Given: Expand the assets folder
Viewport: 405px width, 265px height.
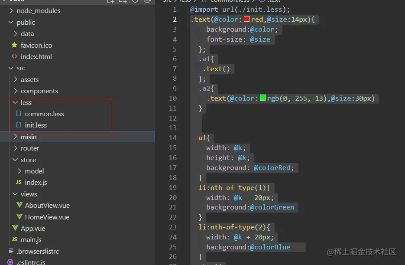Looking at the screenshot, I should point(15,79).
